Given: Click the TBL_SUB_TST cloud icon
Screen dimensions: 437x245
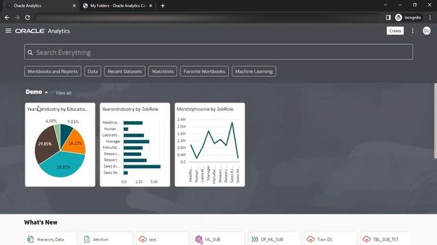Looking at the screenshot, I should click(x=367, y=239).
